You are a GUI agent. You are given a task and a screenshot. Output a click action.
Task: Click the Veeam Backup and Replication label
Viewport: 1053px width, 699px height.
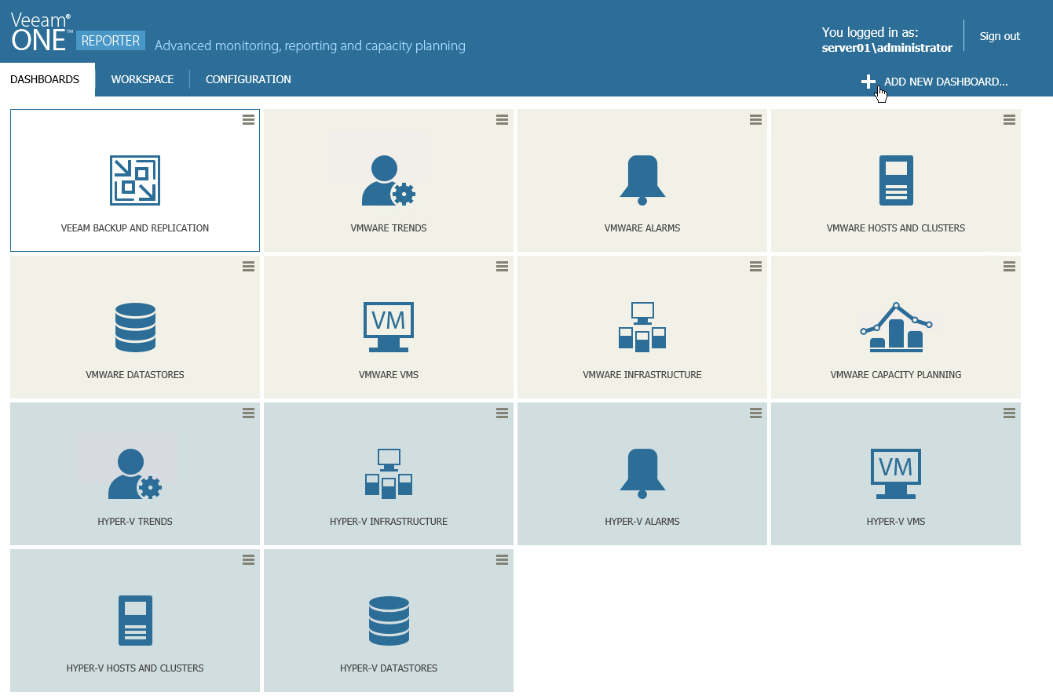pyautogui.click(x=135, y=228)
